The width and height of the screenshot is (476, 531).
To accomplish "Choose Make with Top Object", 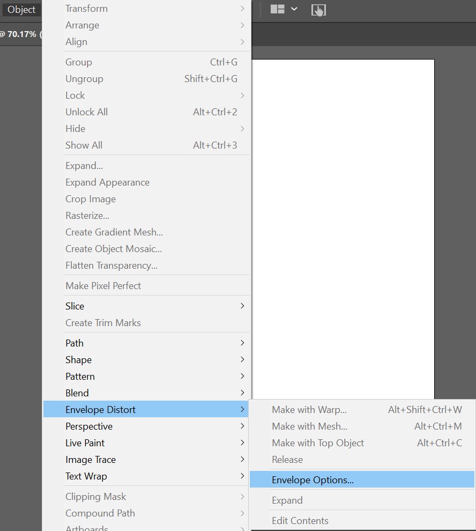I will click(x=318, y=443).
